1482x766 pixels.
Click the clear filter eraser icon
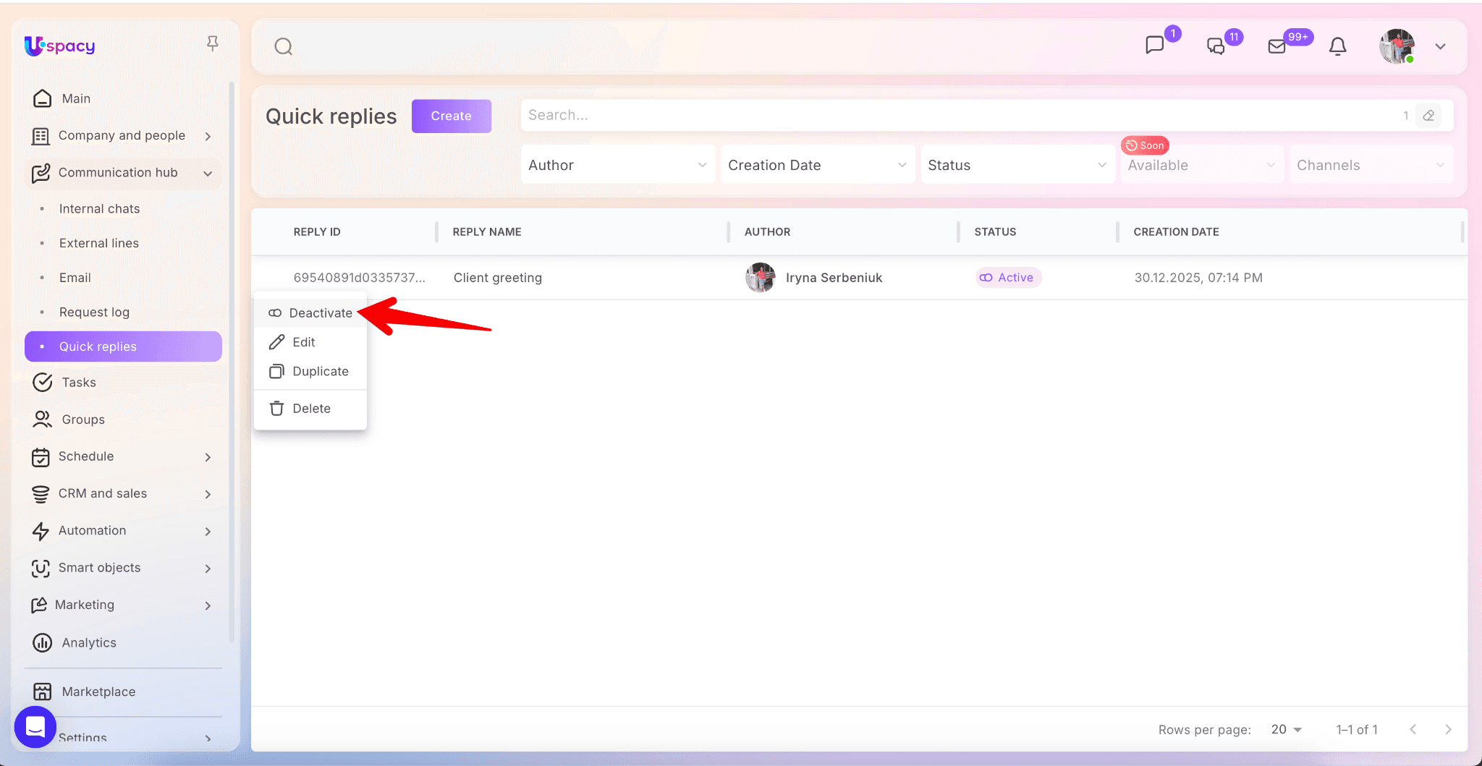click(x=1428, y=116)
